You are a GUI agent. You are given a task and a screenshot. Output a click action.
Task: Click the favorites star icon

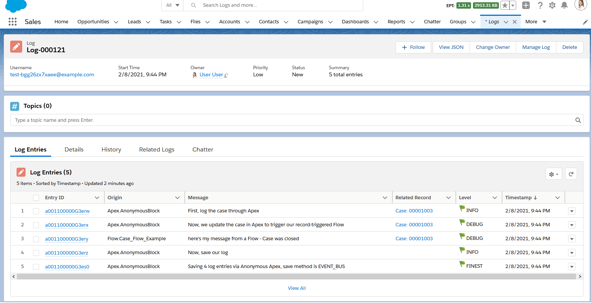tap(505, 5)
